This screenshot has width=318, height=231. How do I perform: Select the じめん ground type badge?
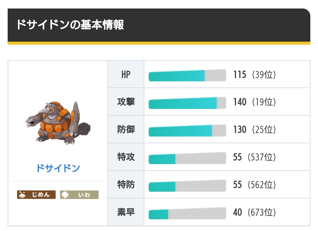coord(36,195)
